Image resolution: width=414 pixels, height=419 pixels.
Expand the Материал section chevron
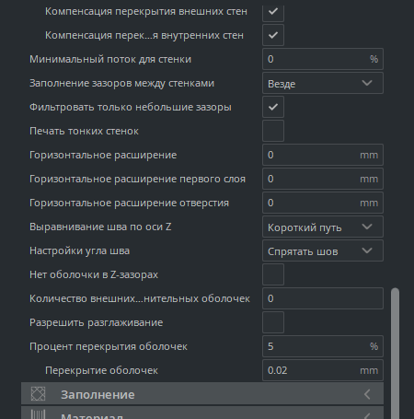point(367,416)
